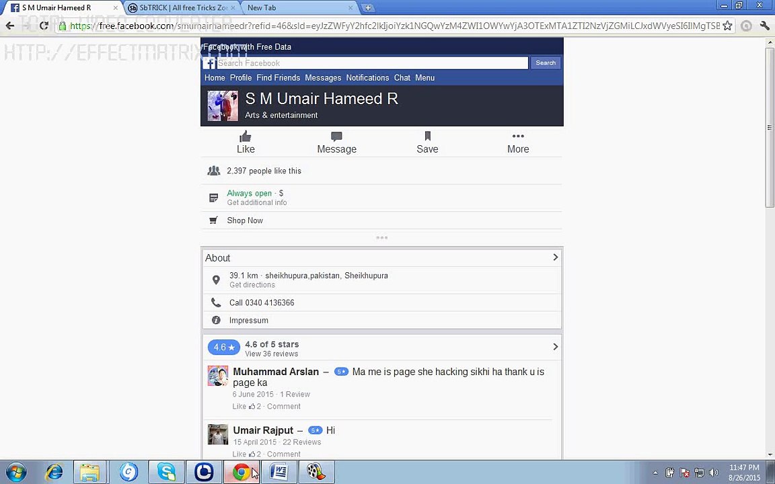The height and width of the screenshot is (484, 775).
Task: Click the 4.6 star rating badge
Action: (x=224, y=347)
